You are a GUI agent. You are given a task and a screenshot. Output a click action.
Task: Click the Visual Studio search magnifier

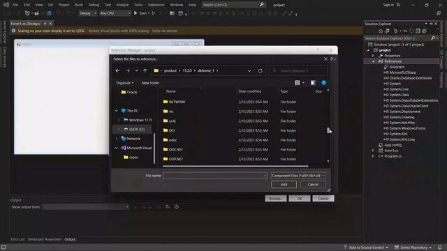(x=261, y=5)
